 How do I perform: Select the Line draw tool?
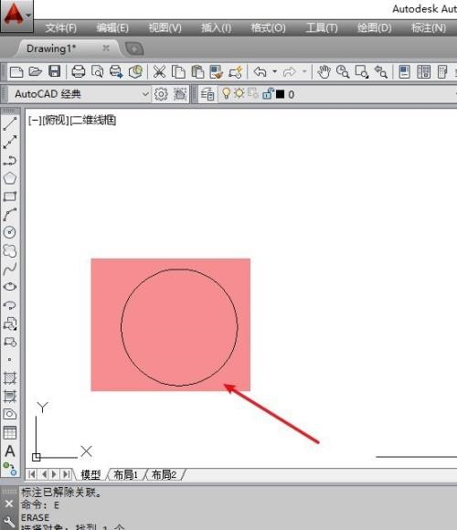point(10,123)
